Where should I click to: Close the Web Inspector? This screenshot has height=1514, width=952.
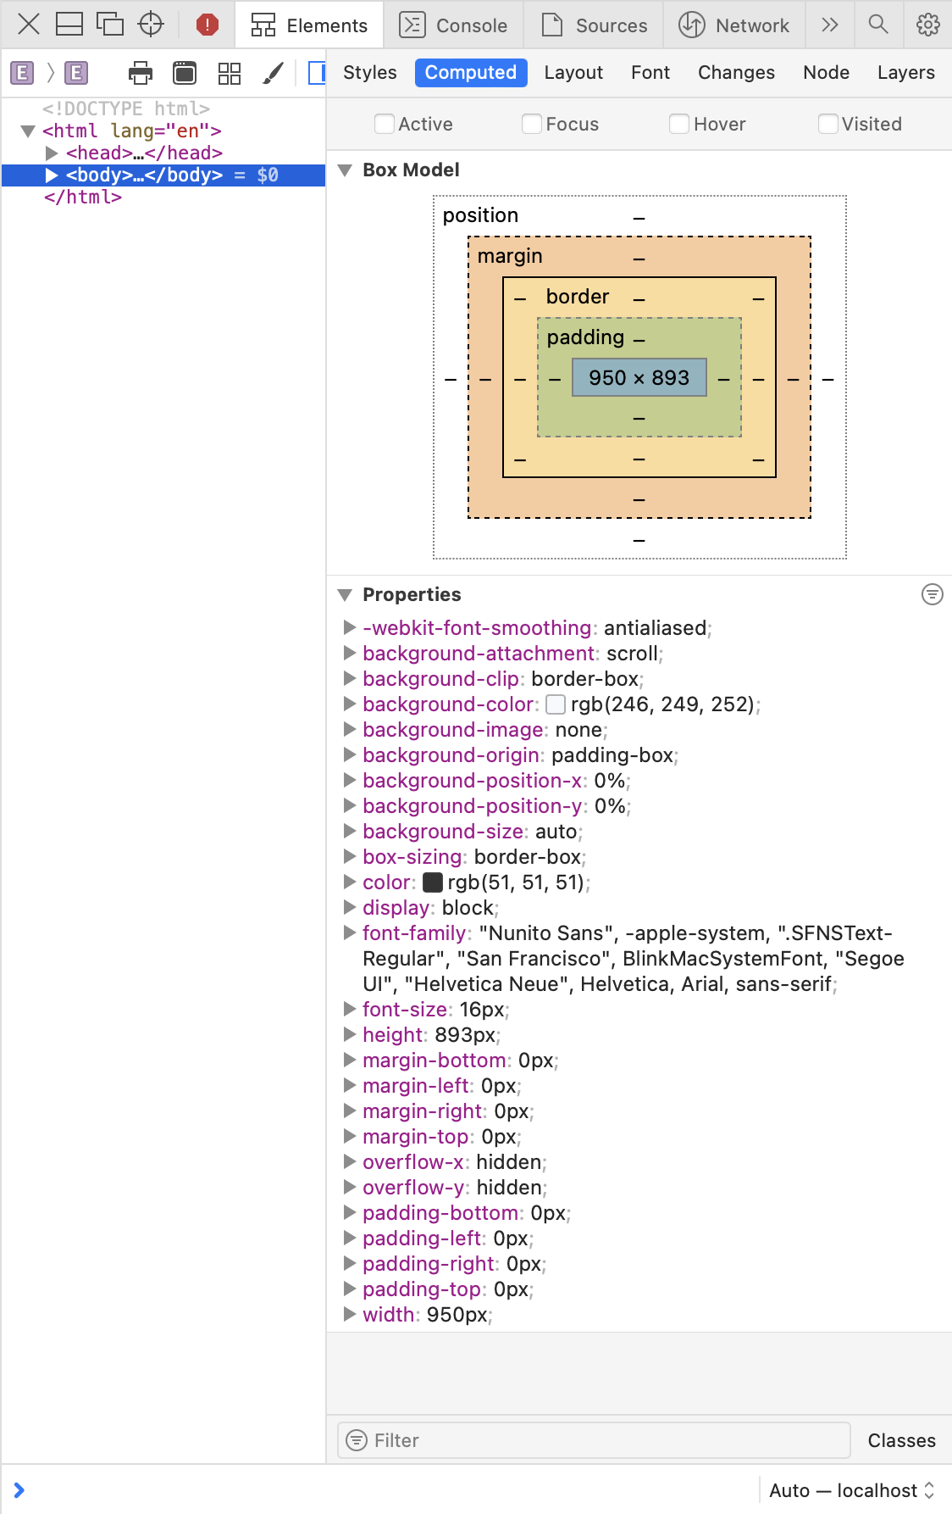pos(29,24)
